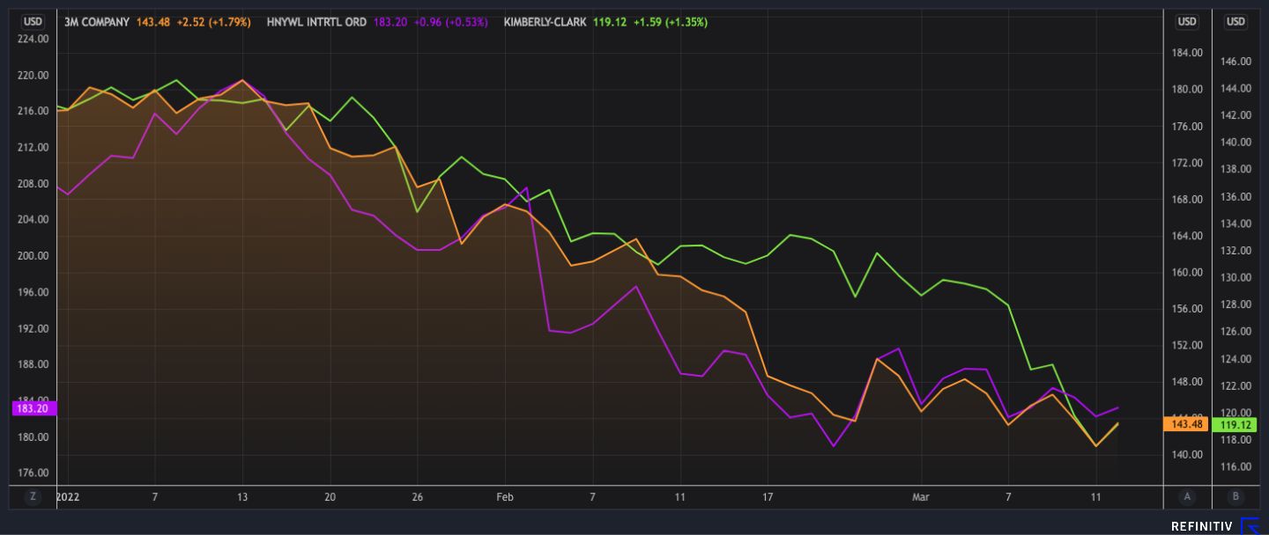The image size is (1269, 535).
Task: Click the 148.00 price axis label
Action: coord(1188,382)
